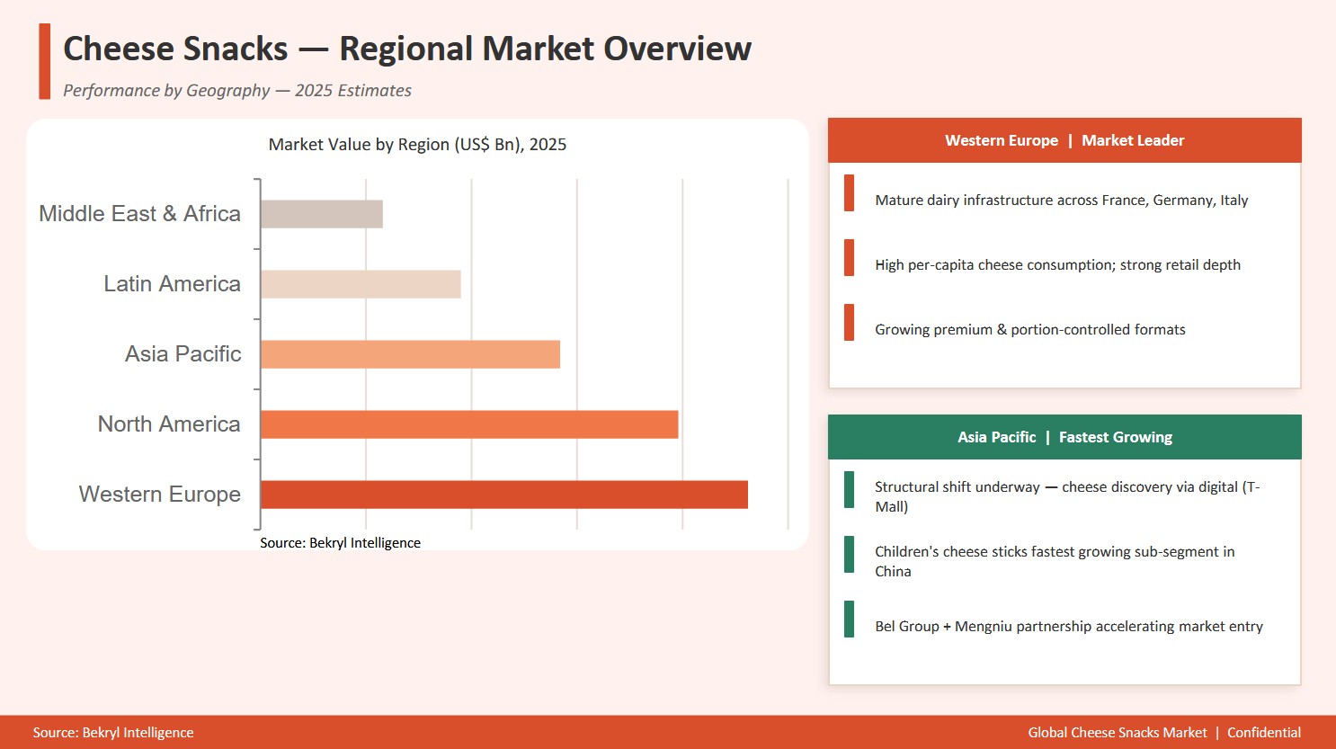Select the subtitle 'Performance by Geography — 2025 Estimates'
Image resolution: width=1336 pixels, height=749 pixels.
point(237,91)
